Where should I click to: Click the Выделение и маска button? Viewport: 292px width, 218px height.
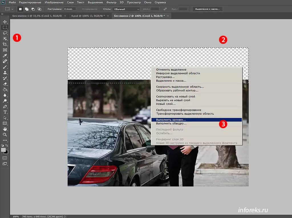[x=207, y=9]
